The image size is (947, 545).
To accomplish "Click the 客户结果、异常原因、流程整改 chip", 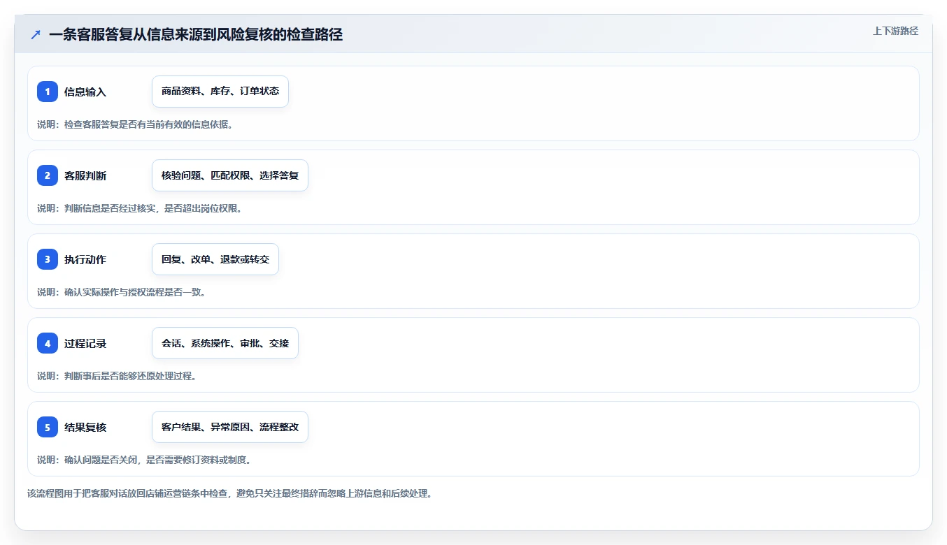I will 230,427.
